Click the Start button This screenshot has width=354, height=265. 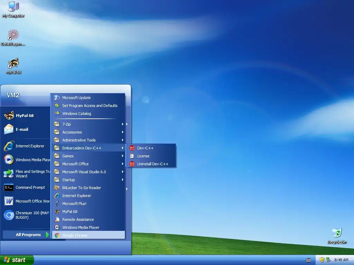(x=17, y=260)
